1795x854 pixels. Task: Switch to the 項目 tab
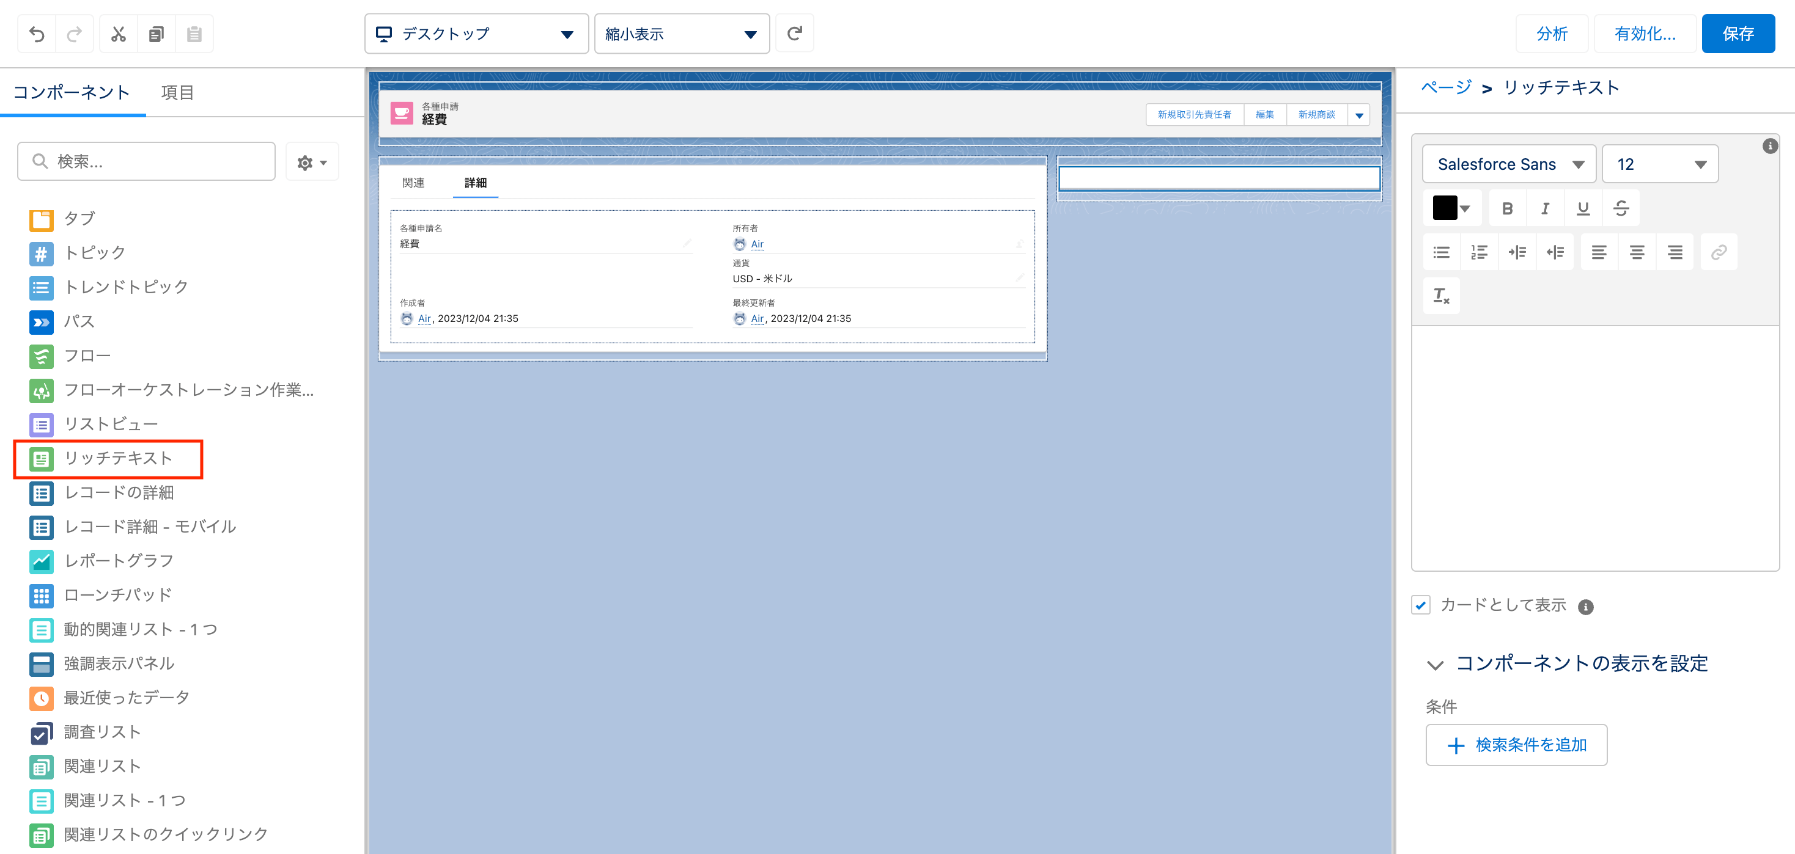pyautogui.click(x=177, y=93)
